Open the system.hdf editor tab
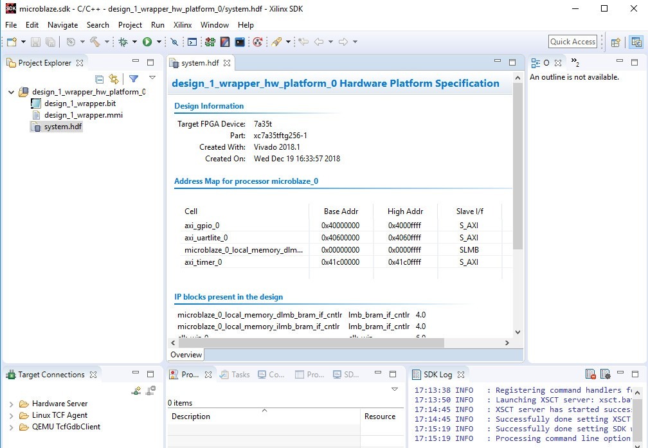 (x=201, y=63)
